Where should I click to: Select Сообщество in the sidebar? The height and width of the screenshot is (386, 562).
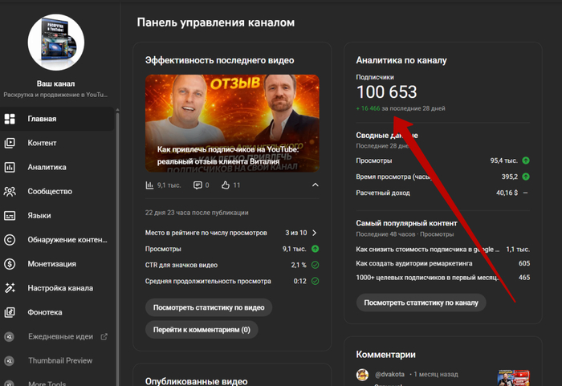coord(57,191)
